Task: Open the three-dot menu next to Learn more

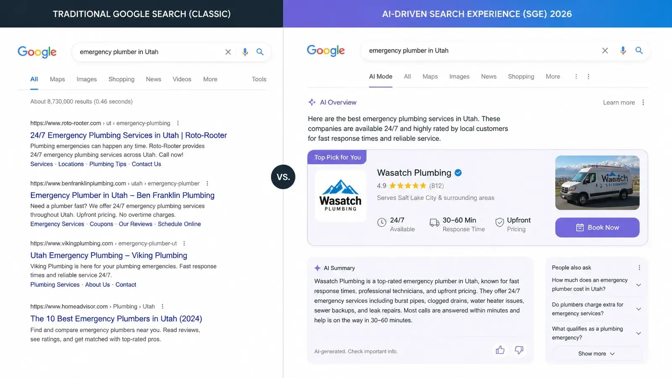Action: 643,102
